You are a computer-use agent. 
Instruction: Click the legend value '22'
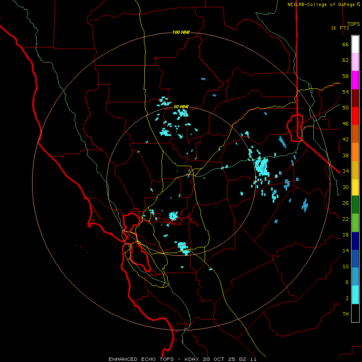[x=346, y=219]
